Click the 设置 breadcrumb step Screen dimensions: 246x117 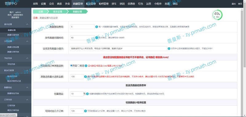tap(41, 12)
